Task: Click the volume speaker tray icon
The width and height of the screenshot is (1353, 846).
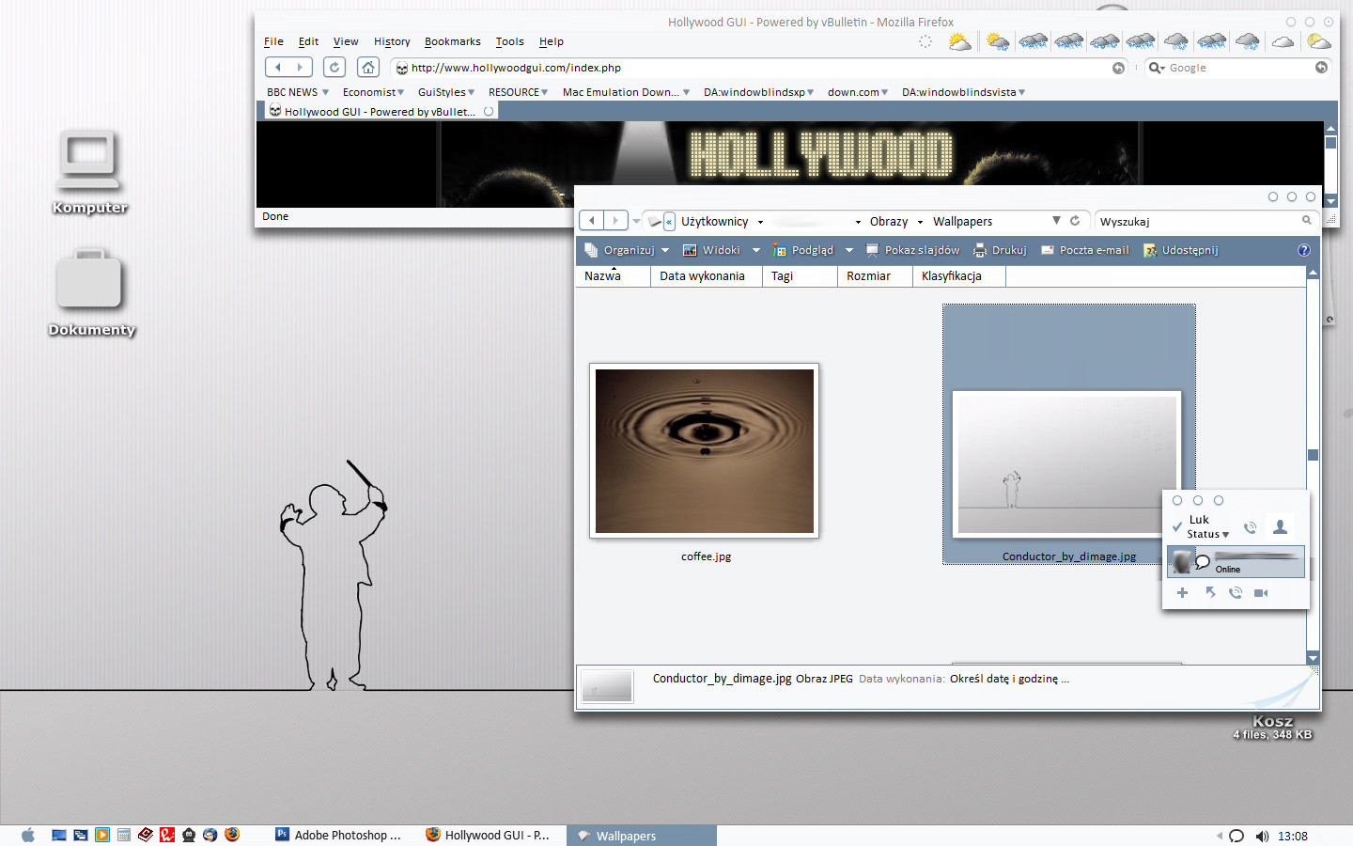Action: [x=1262, y=836]
